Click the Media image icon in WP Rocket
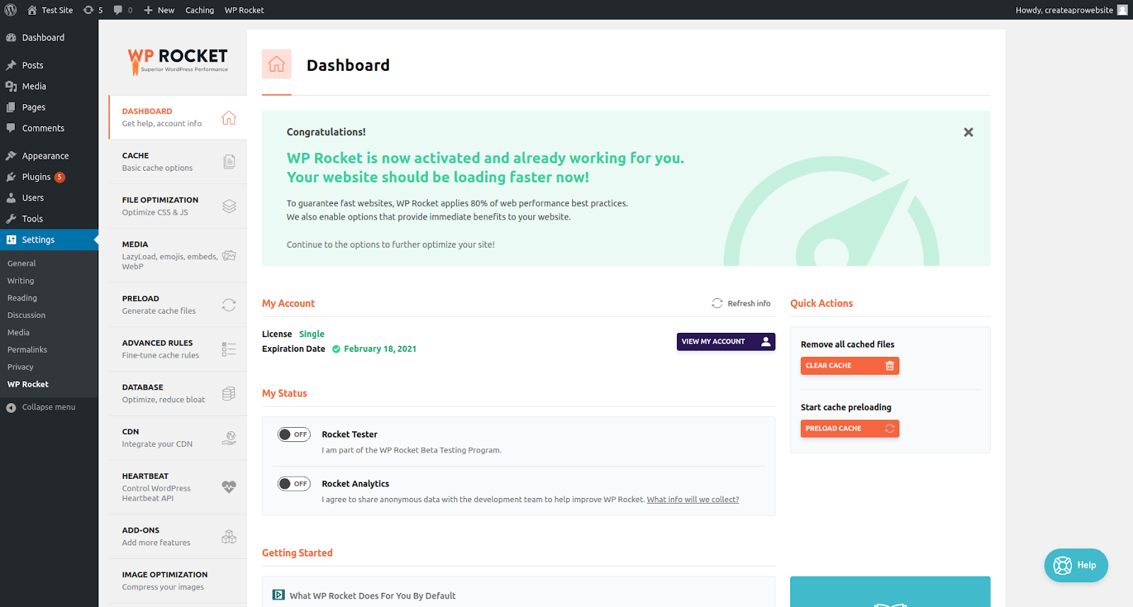1133x607 pixels. coord(229,256)
